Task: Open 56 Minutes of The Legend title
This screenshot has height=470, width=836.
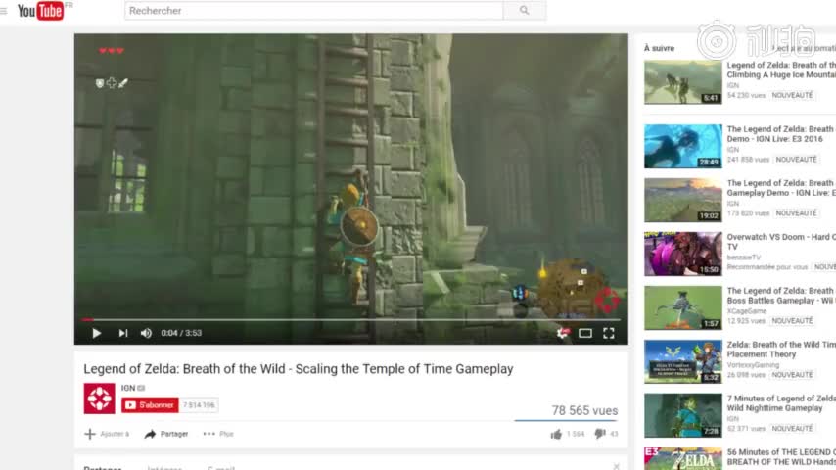Action: click(x=781, y=457)
